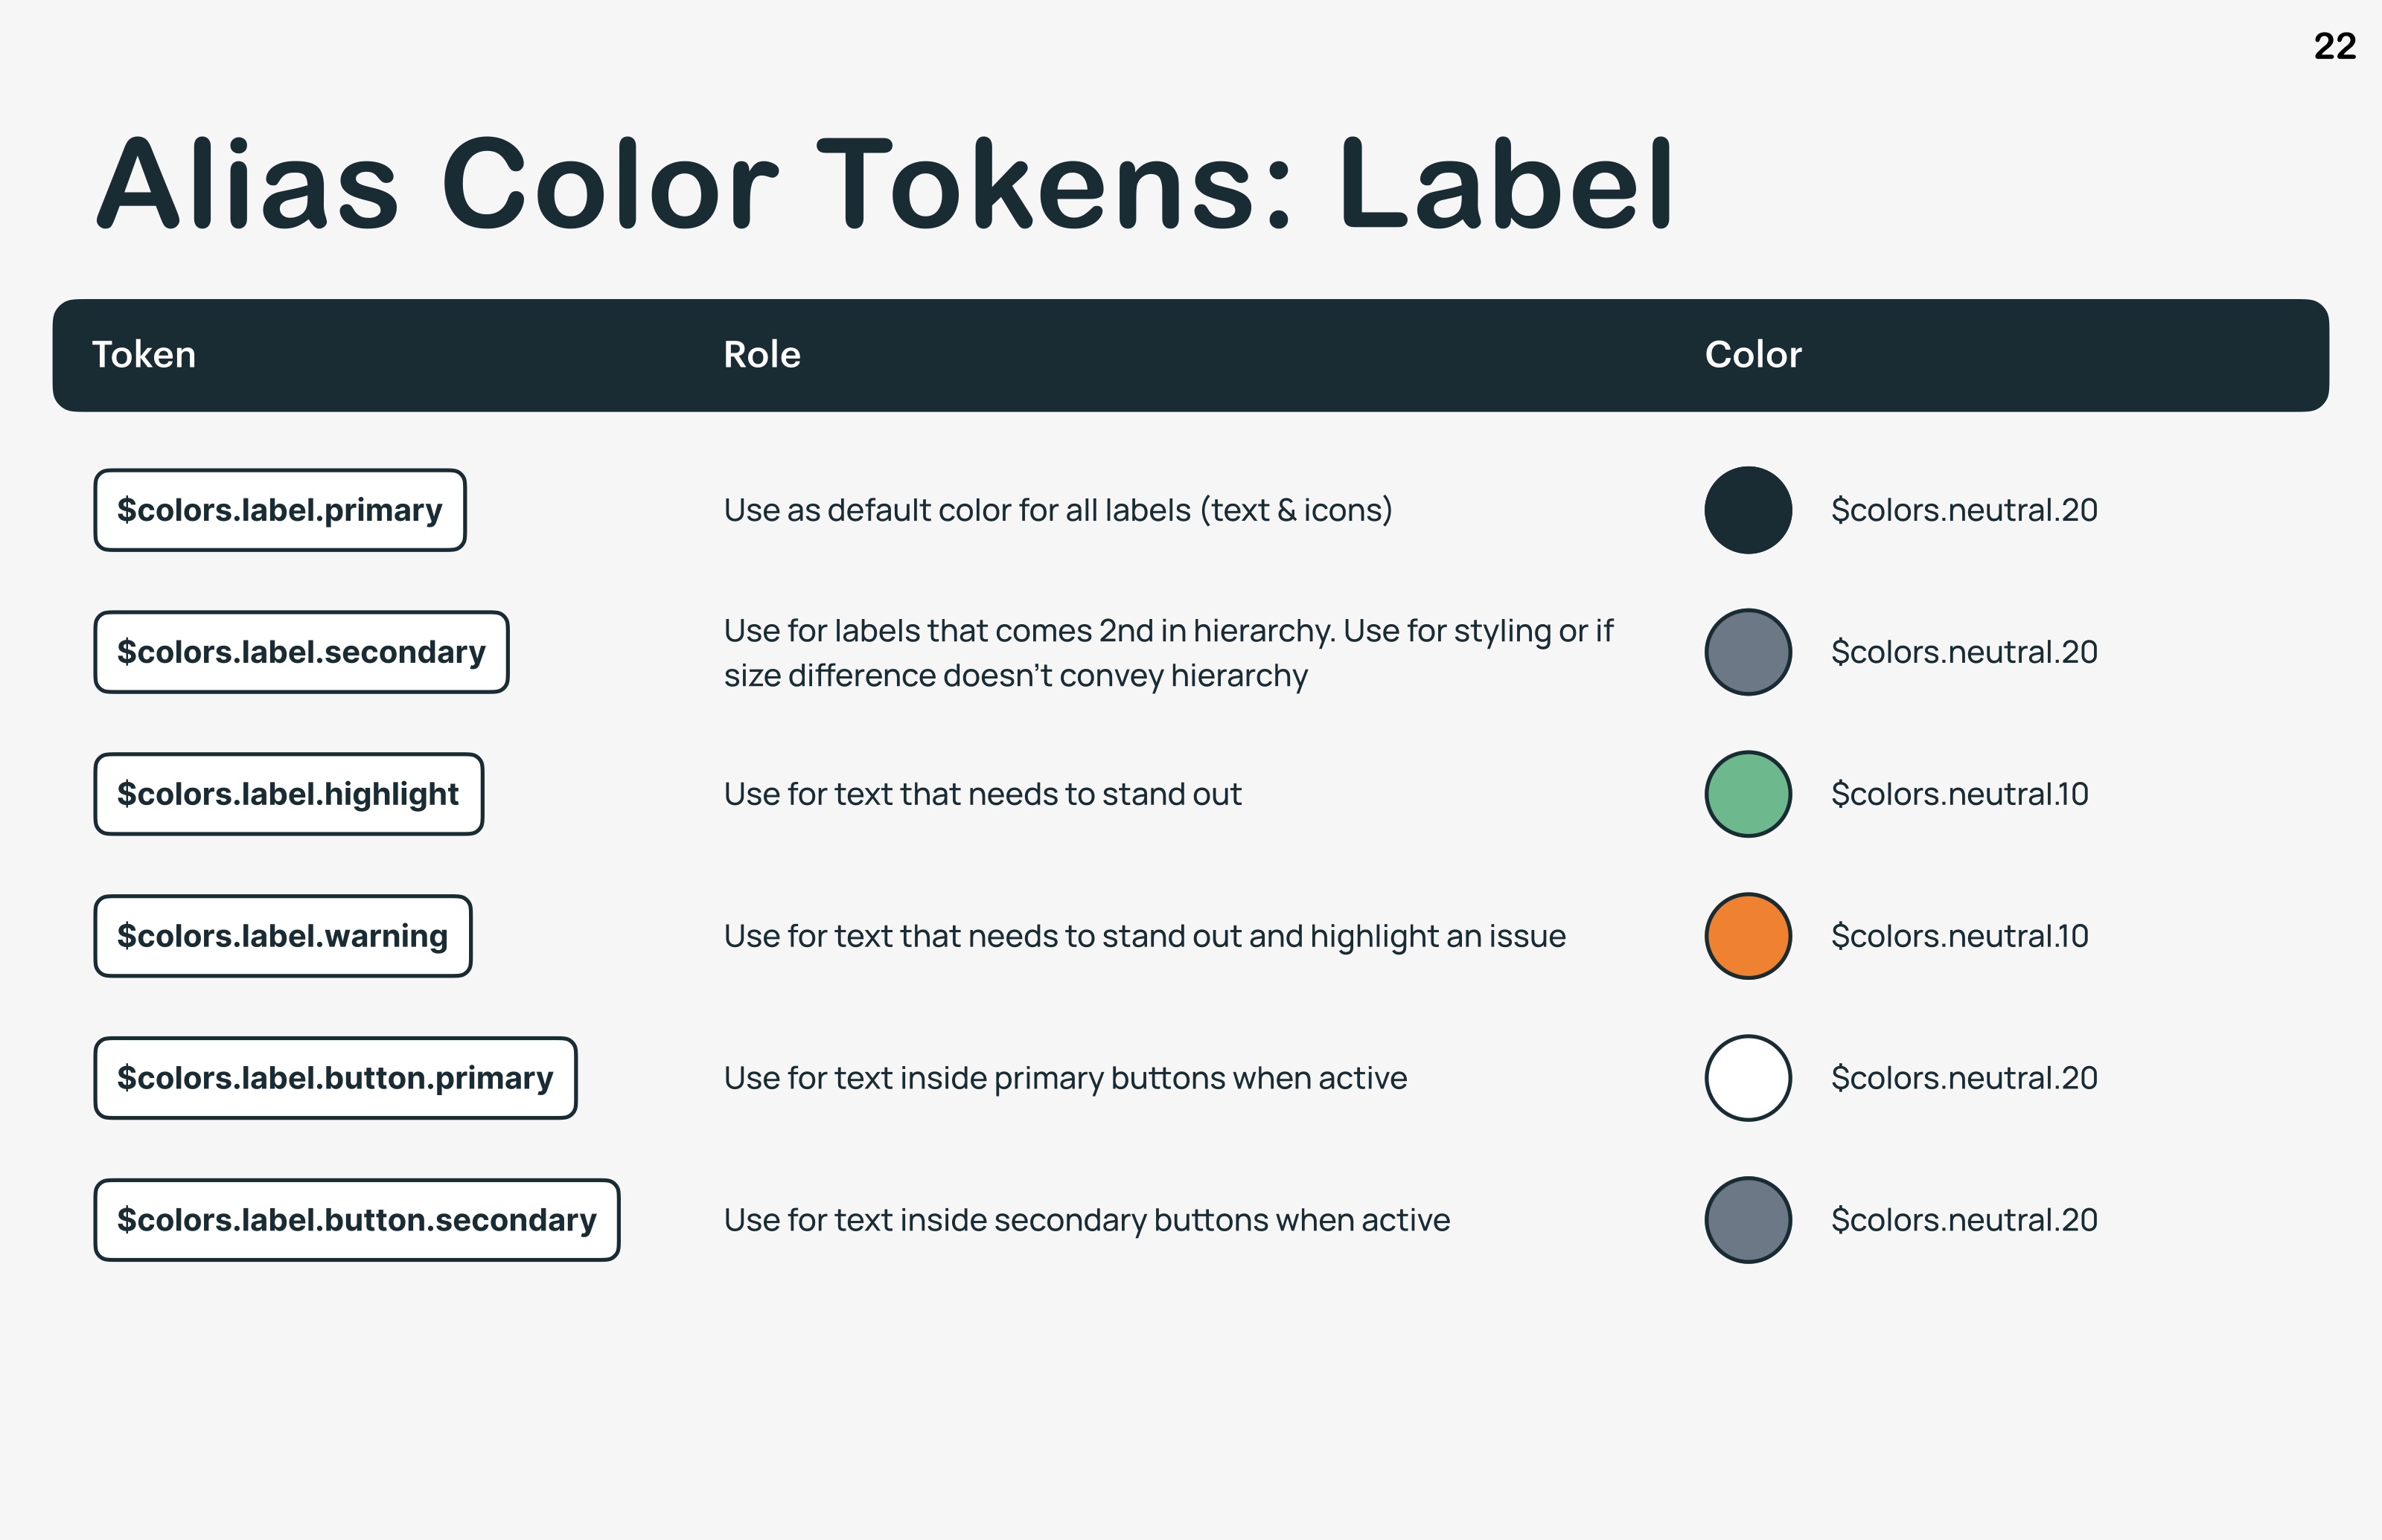Viewport: 2382px width, 1540px height.
Task: Click $colors.neutral.20 text beside white swatch
Action: (x=1964, y=1078)
